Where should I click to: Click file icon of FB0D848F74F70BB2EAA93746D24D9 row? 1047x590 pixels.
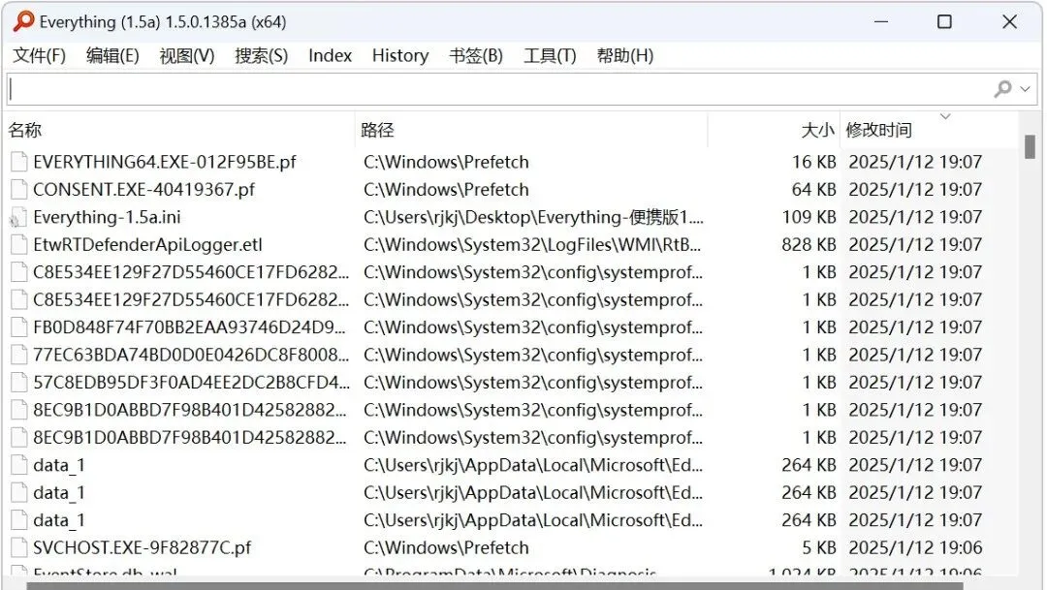click(19, 327)
